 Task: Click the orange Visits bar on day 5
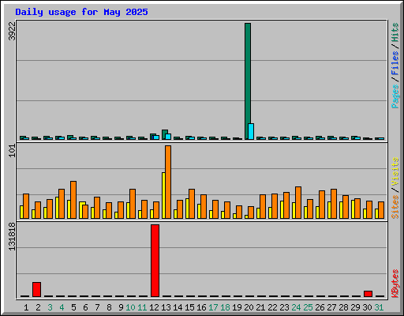pyautogui.click(x=73, y=200)
